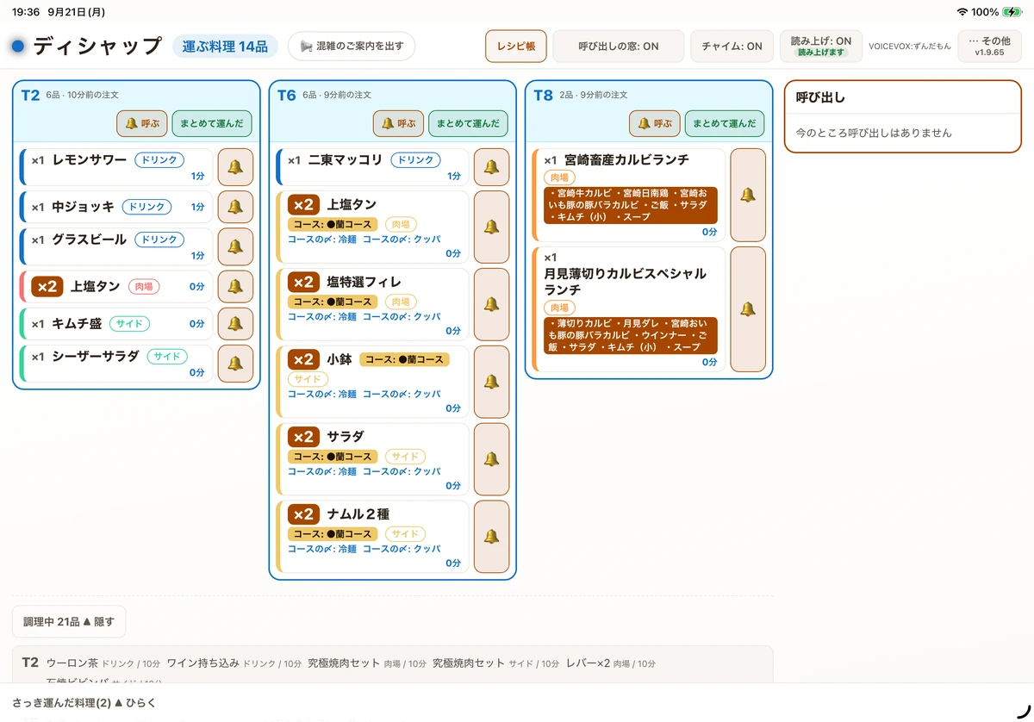Ring the bell for 月見薄切りカルビスペシャルランチ
The image size is (1034, 722).
coord(748,309)
